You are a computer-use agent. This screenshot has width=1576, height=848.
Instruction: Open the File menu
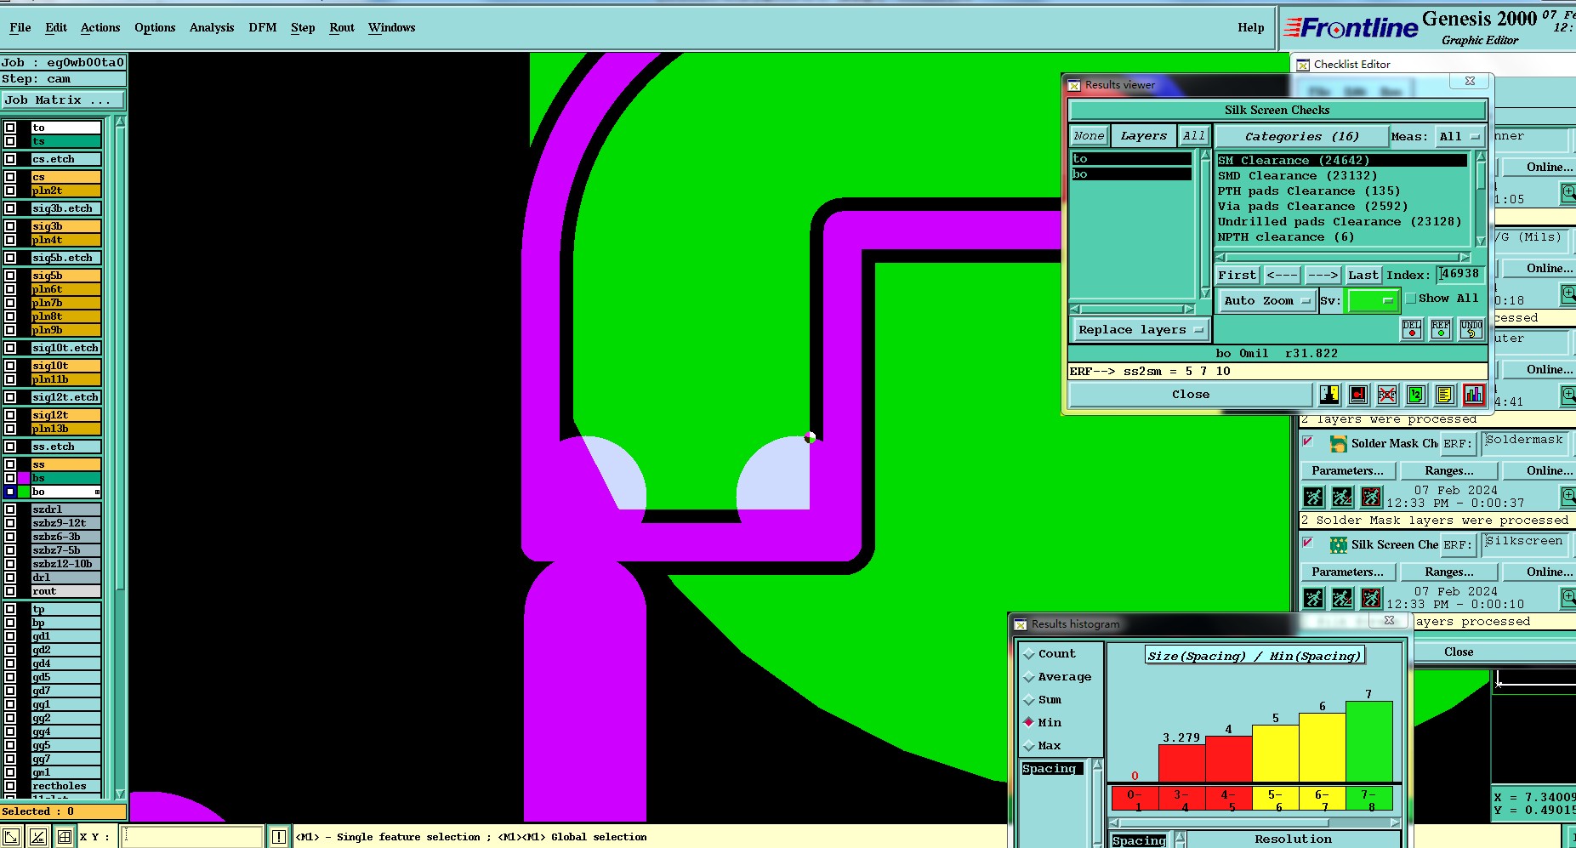click(x=20, y=27)
